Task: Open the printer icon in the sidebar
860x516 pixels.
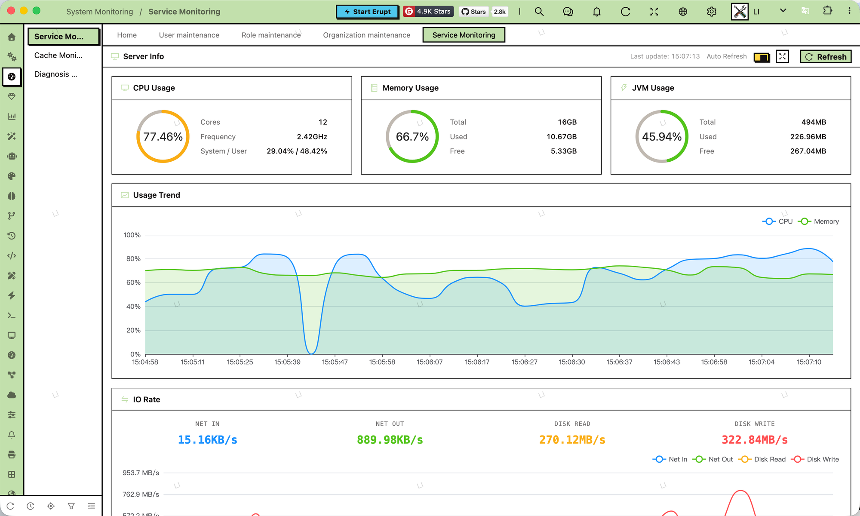Action: [12, 455]
